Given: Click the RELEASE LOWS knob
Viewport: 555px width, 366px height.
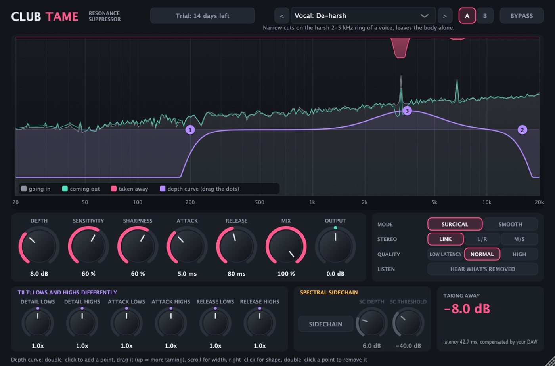Looking at the screenshot, I should coord(215,323).
